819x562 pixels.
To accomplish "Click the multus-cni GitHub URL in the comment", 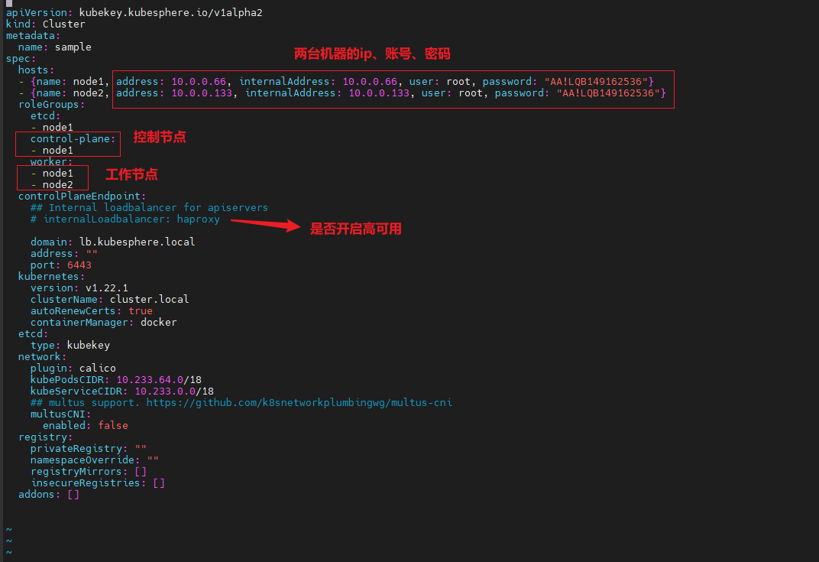I will 299,403.
